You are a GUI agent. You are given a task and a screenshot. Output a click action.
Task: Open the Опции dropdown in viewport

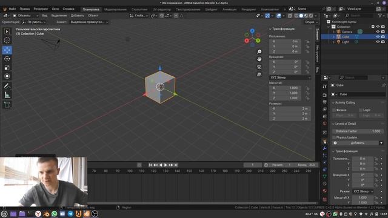tap(311, 22)
